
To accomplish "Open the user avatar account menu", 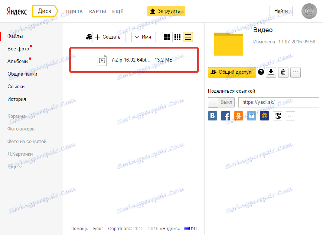I will pyautogui.click(x=309, y=11).
